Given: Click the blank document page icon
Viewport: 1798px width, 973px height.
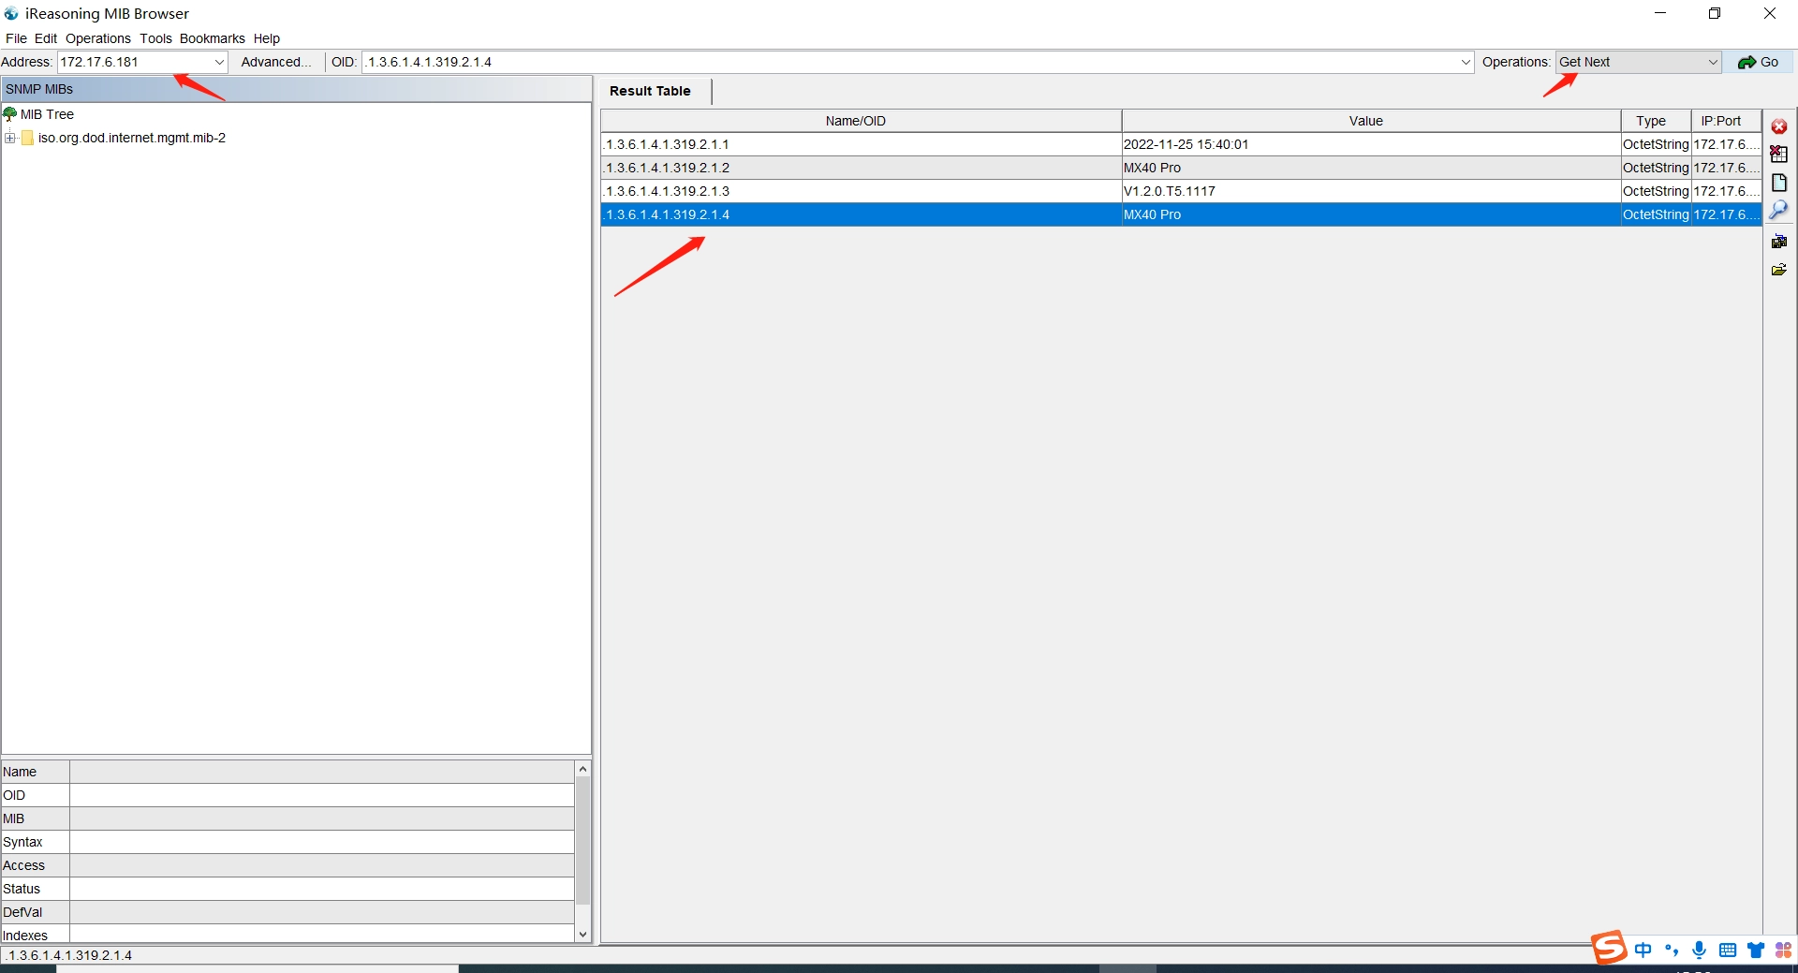Looking at the screenshot, I should (1779, 183).
